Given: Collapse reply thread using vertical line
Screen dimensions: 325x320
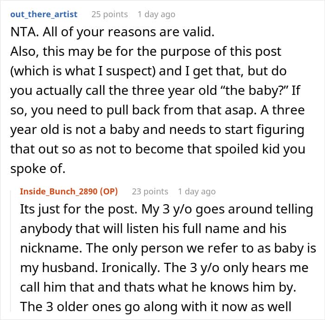Looking at the screenshot, I should tap(11, 250).
